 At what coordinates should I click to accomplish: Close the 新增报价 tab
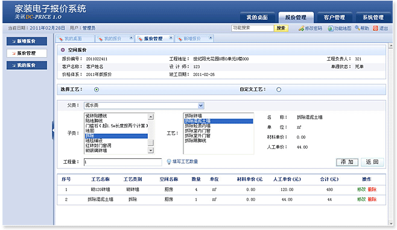coord(211,38)
